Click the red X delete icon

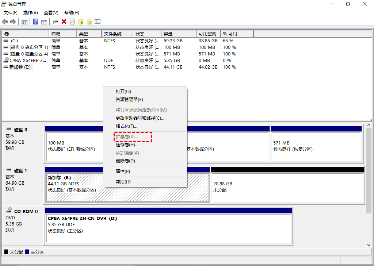click(x=64, y=22)
